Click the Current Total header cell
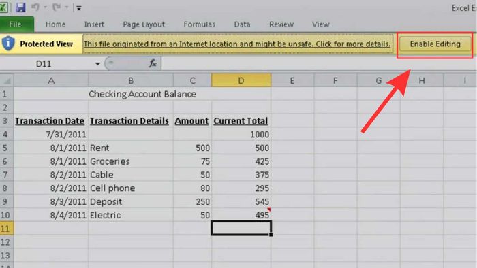The image size is (477, 268). pos(241,121)
